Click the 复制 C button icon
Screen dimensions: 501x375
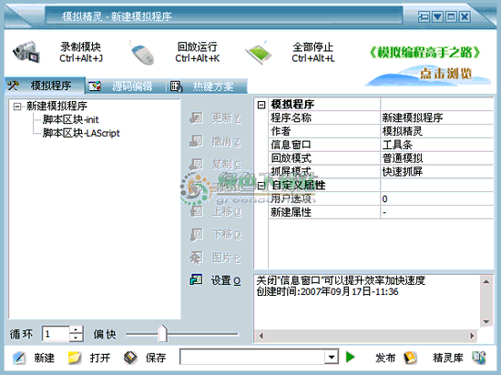[x=196, y=164]
